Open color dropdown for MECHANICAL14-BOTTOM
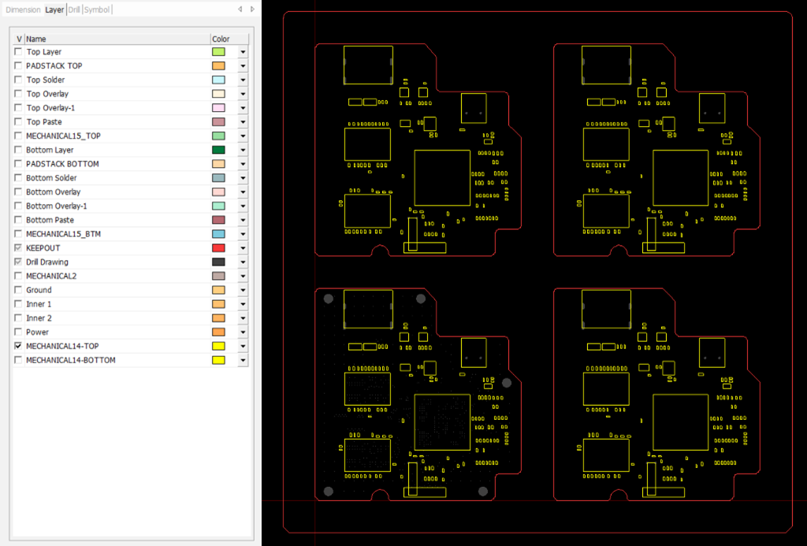Viewport: 807px width, 546px height. coord(243,361)
